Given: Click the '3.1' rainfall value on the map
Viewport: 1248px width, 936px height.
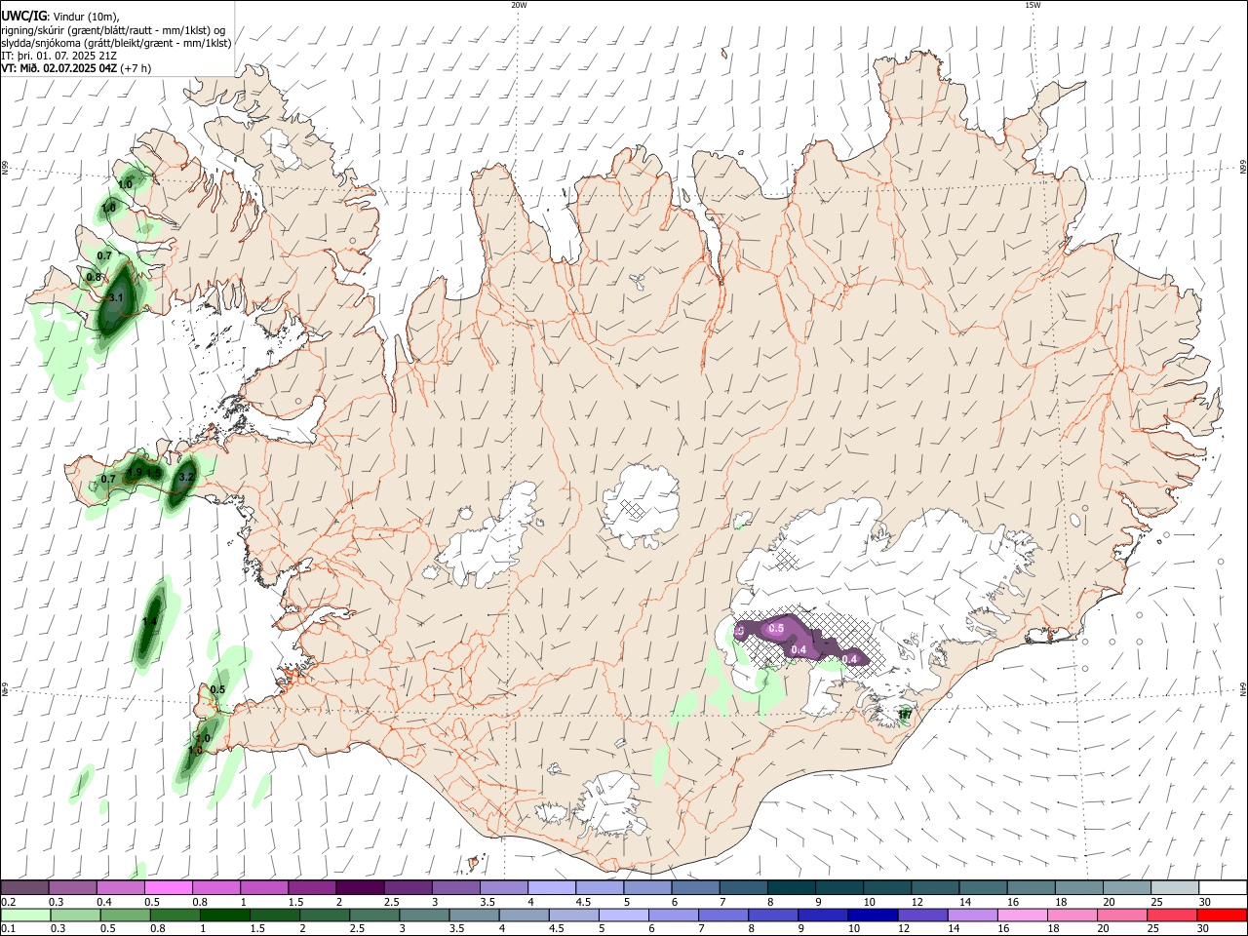Looking at the screenshot, I should point(116,297).
